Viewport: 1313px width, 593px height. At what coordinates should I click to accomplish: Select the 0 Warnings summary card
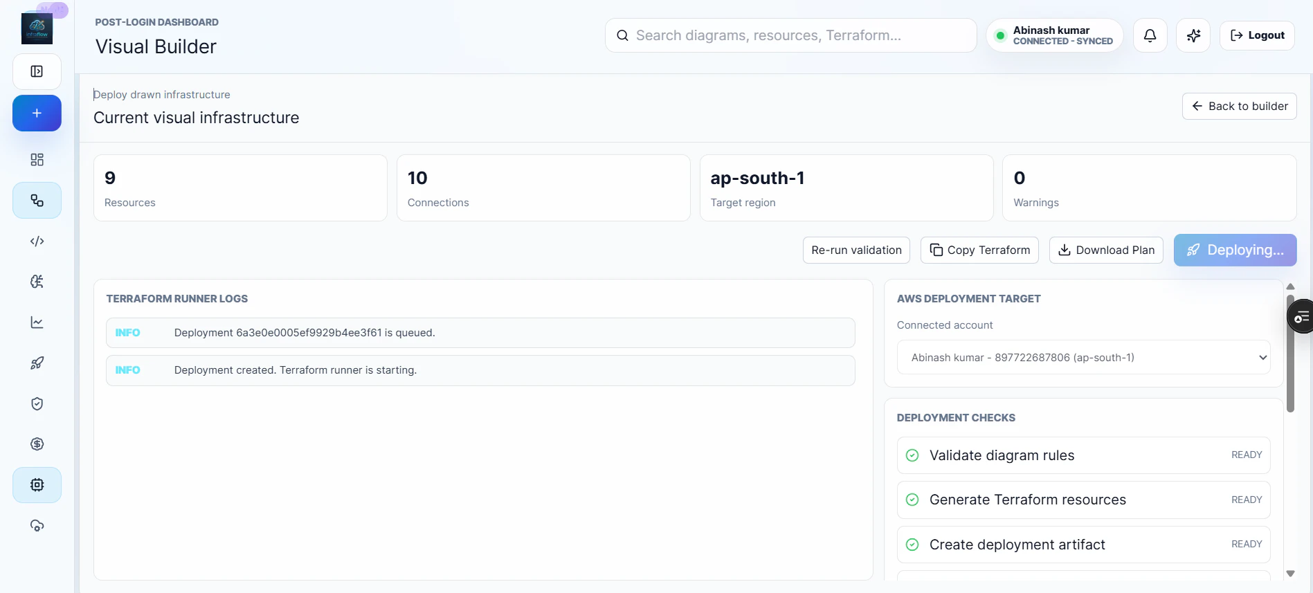pos(1149,188)
